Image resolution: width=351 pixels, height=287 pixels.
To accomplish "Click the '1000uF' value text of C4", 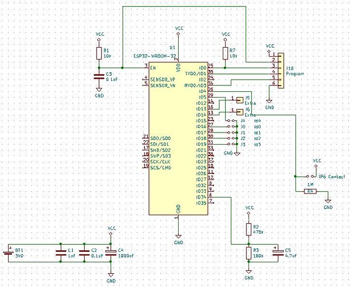I will [126, 256].
